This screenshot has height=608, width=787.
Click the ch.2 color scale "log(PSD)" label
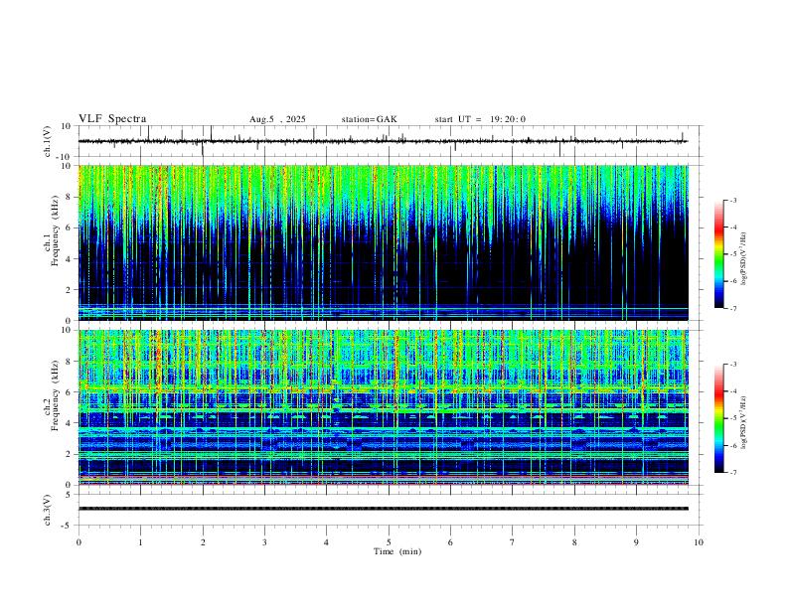744,423
